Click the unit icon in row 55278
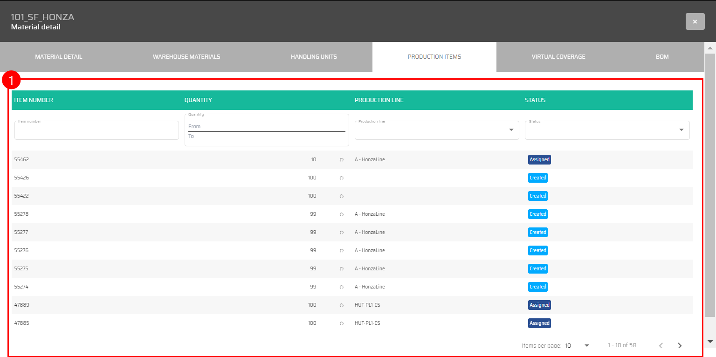 click(342, 214)
